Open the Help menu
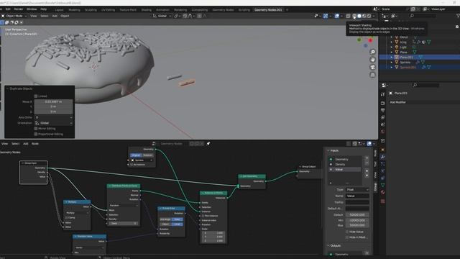Image resolution: width=460 pixels, height=259 pixels. click(x=44, y=9)
